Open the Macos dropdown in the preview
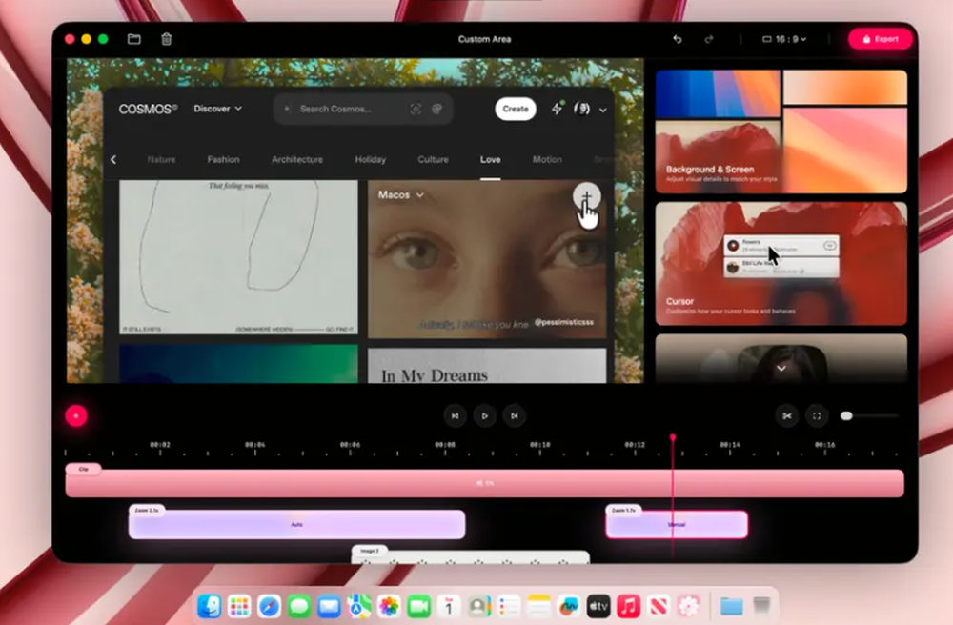This screenshot has width=953, height=625. pyautogui.click(x=399, y=194)
